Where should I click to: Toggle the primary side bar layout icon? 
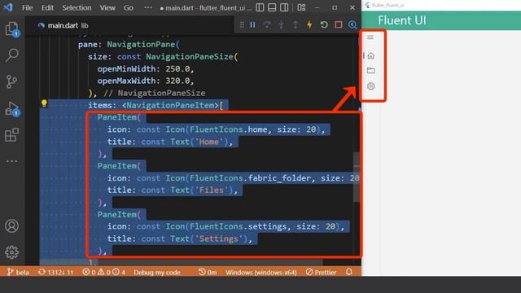[260, 7]
